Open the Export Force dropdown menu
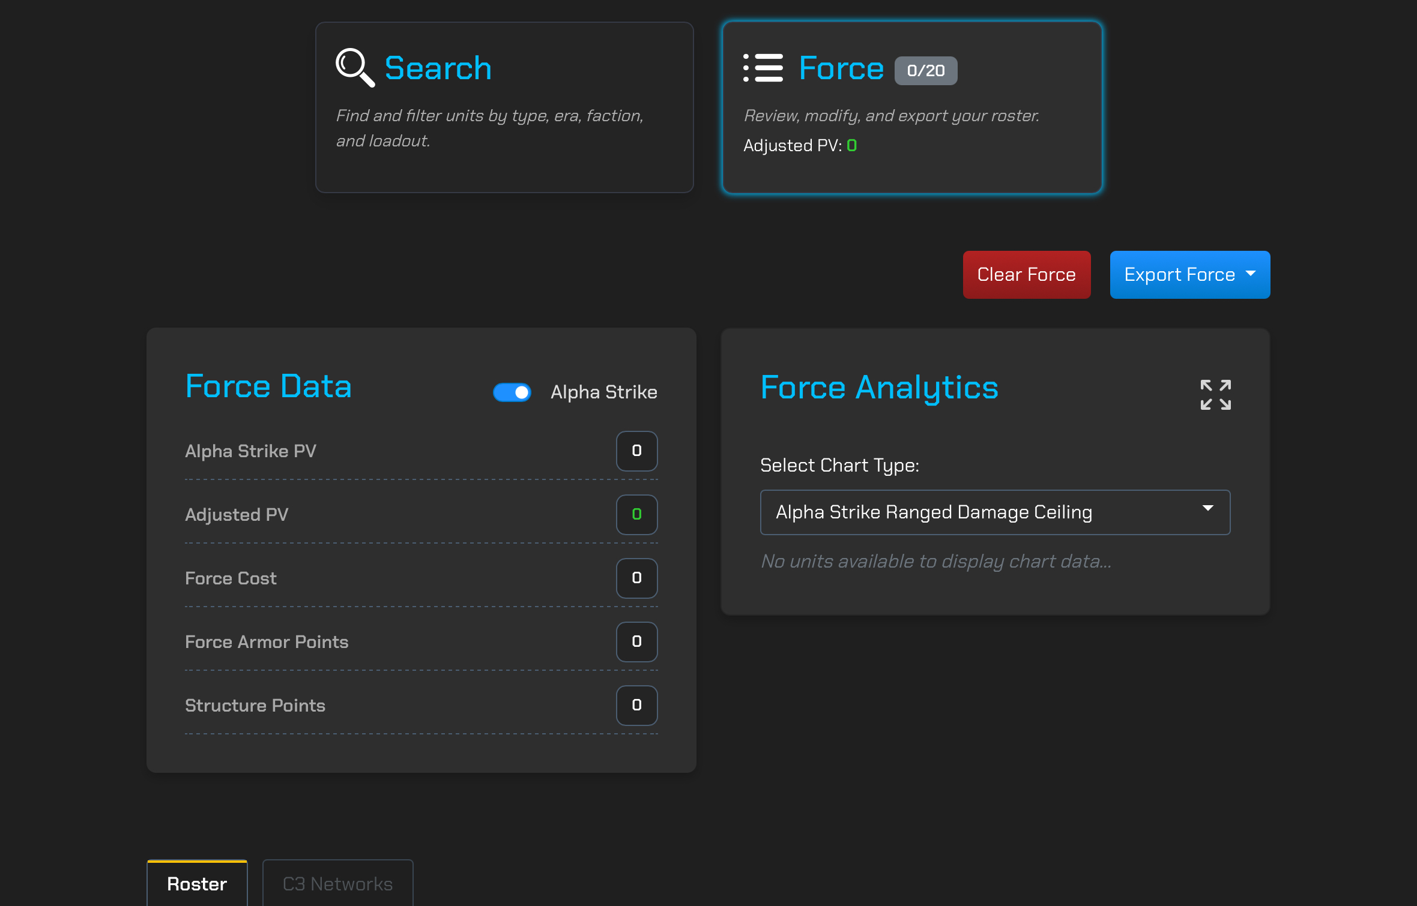This screenshot has width=1417, height=906. 1189,274
